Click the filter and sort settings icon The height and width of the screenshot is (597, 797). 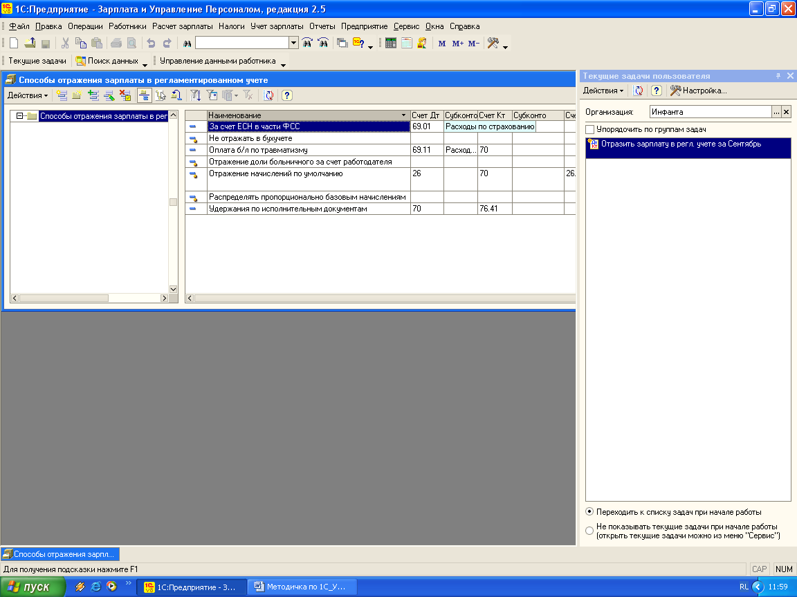(195, 95)
